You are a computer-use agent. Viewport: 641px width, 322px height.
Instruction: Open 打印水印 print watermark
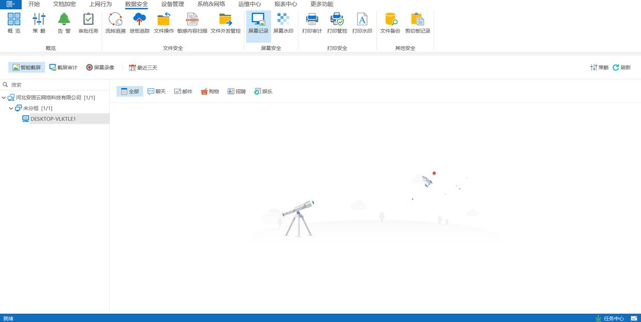[x=362, y=24]
